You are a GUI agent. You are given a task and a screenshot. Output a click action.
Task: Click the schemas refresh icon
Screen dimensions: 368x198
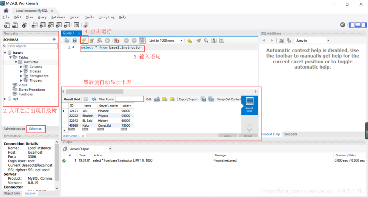(54, 39)
